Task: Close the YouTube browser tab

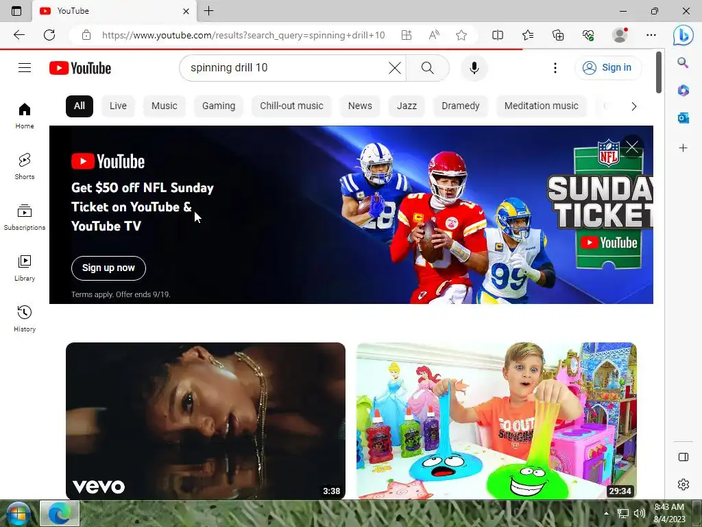Action: coord(186,11)
